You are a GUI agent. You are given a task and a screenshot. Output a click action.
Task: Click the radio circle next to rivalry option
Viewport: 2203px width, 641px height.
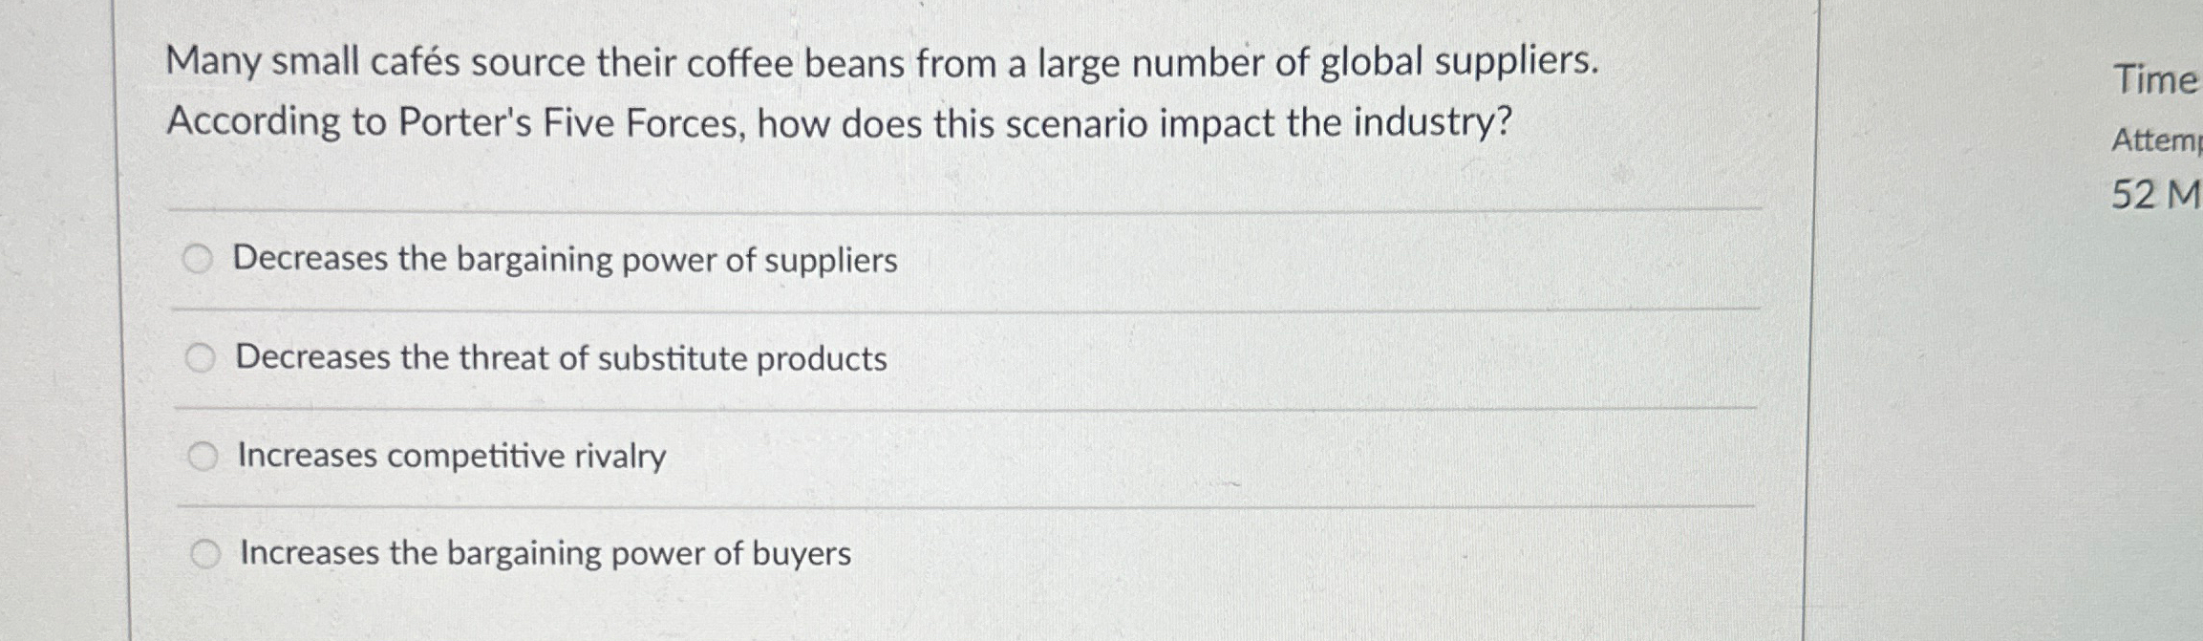[202, 456]
